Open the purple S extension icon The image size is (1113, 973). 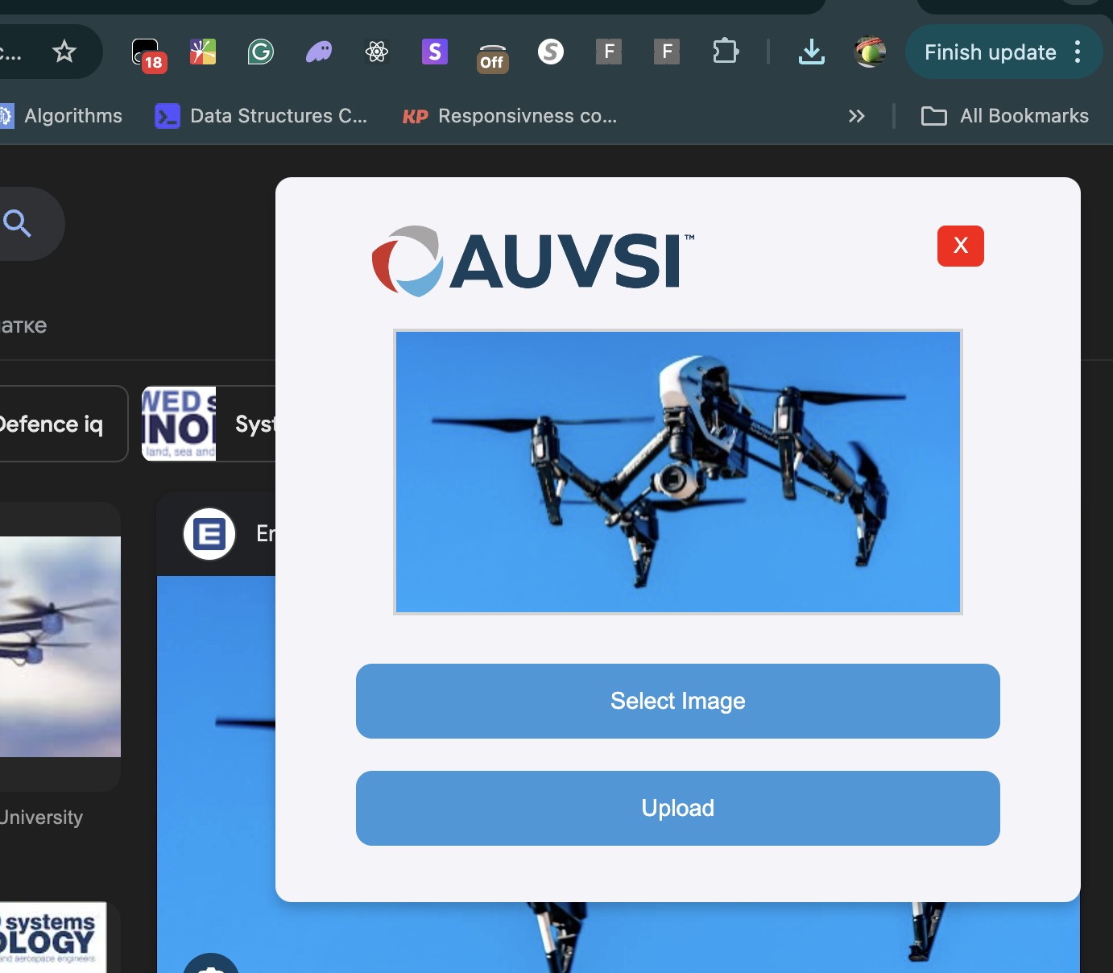[x=435, y=52]
